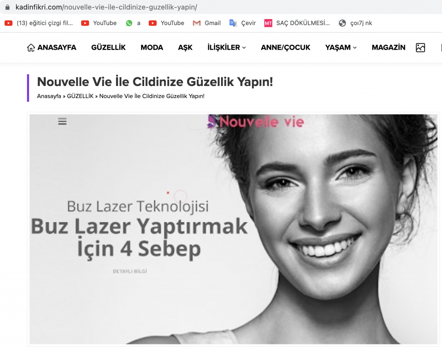This screenshot has width=442, height=347.
Task: Click the GÜZELLİK breadcrumb link
Action: (80, 96)
